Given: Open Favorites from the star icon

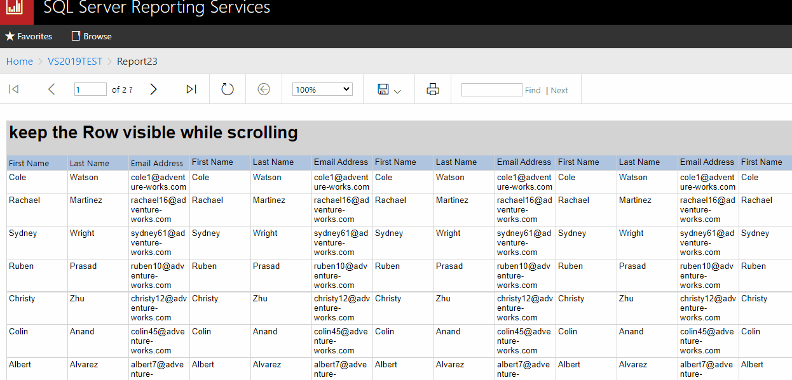Looking at the screenshot, I should point(10,36).
